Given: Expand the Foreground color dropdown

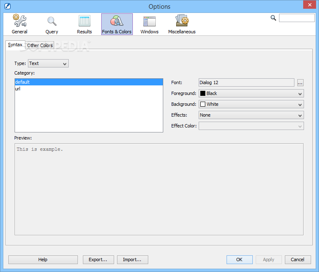Looking at the screenshot, I should 251,93.
